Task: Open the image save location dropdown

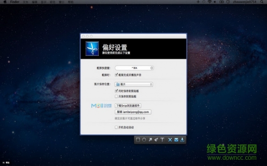Action: click(134, 85)
